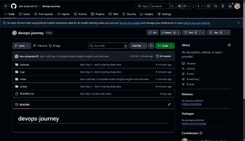This screenshot has width=245, height=141.
Task: Open the latest commit hash 7512186
Action: point(134,56)
